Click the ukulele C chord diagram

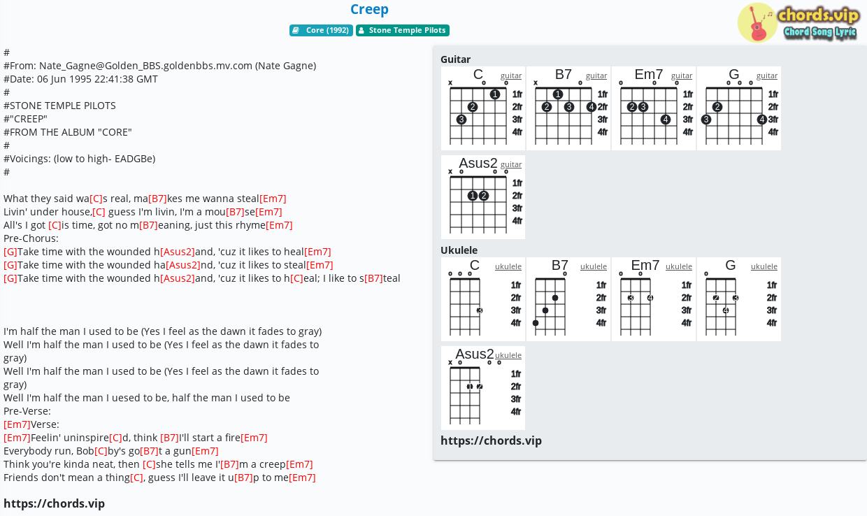point(483,299)
